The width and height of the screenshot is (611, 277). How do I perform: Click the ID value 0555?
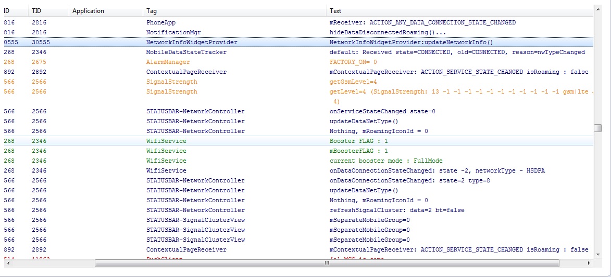[x=10, y=42]
